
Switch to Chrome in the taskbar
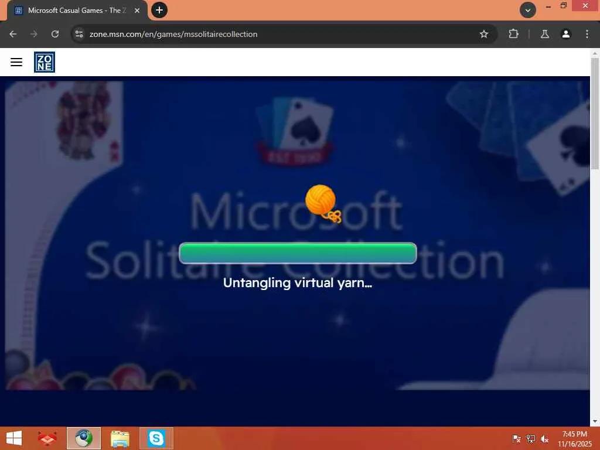tap(83, 438)
